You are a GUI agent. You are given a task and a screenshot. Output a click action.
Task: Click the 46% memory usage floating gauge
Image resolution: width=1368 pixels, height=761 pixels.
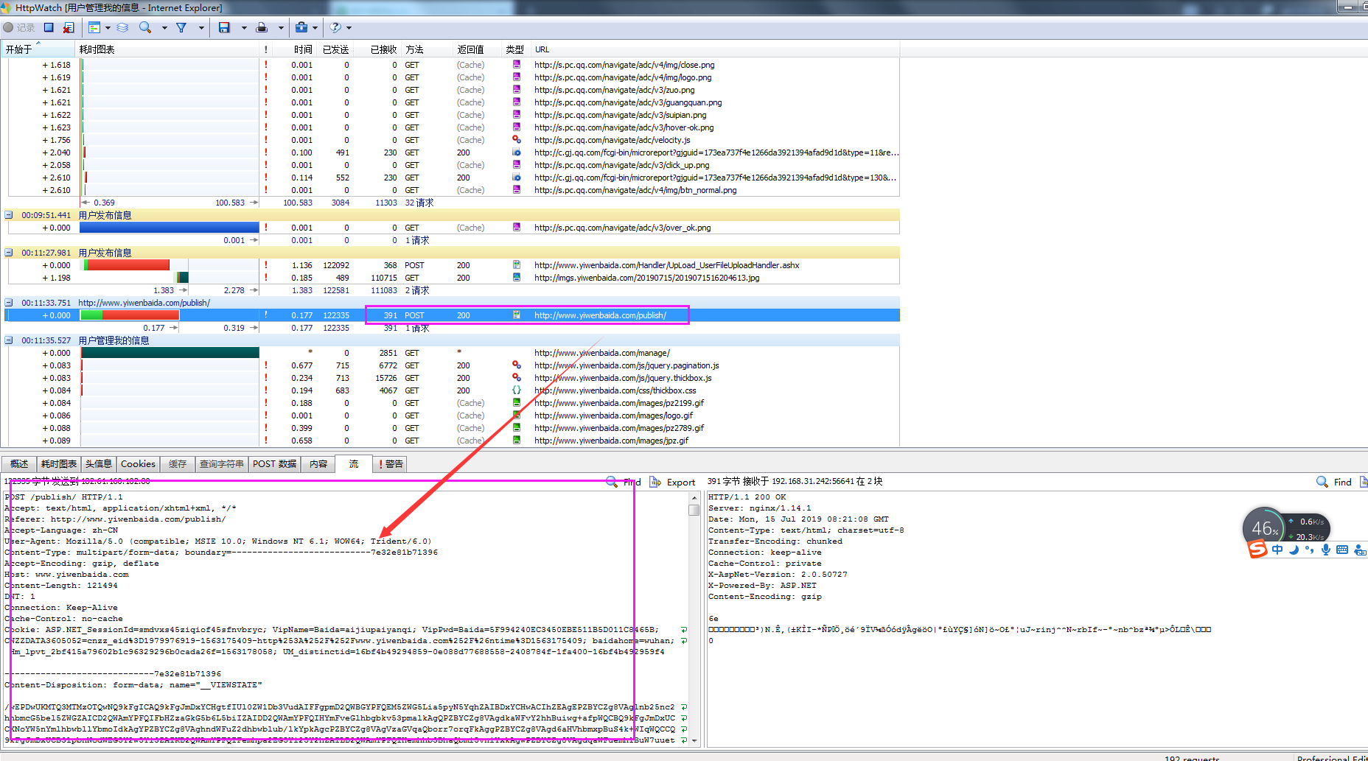(1265, 528)
